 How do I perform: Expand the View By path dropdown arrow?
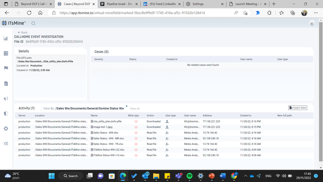[x=126, y=106]
